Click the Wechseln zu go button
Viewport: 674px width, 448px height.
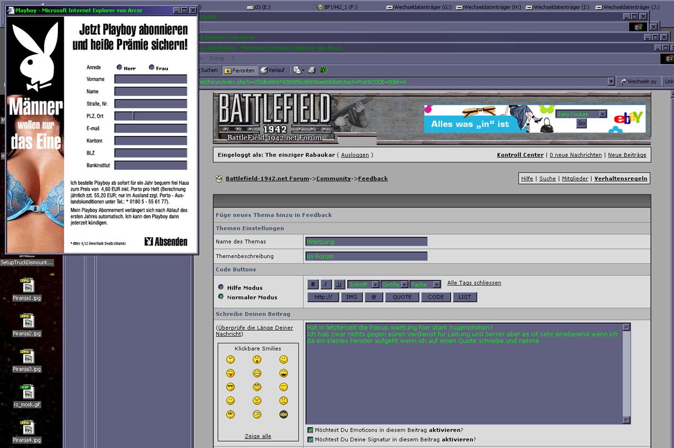[x=638, y=82]
